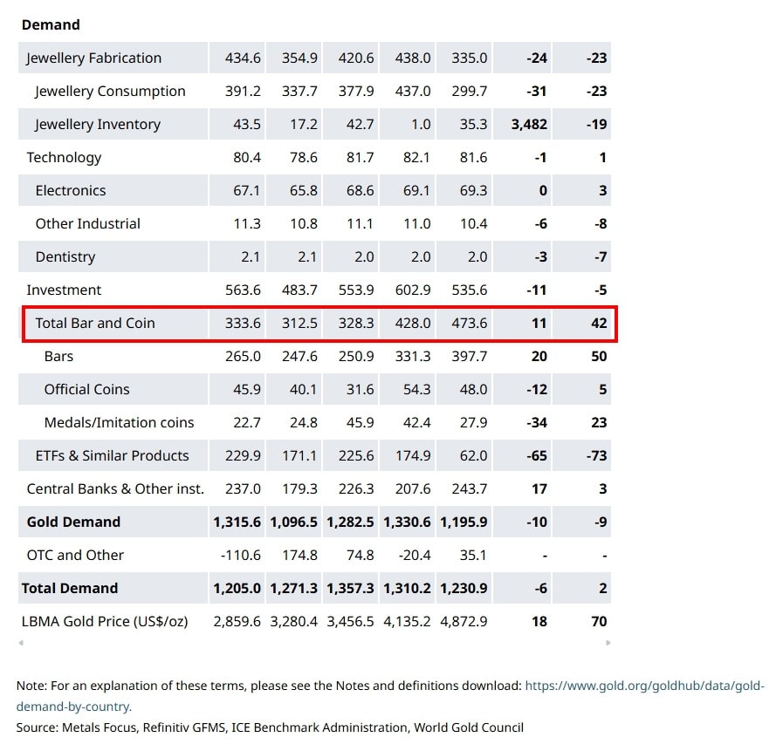Screen dimensions: 776x751
Task: Click the Total Demand row label
Action: coord(70,588)
